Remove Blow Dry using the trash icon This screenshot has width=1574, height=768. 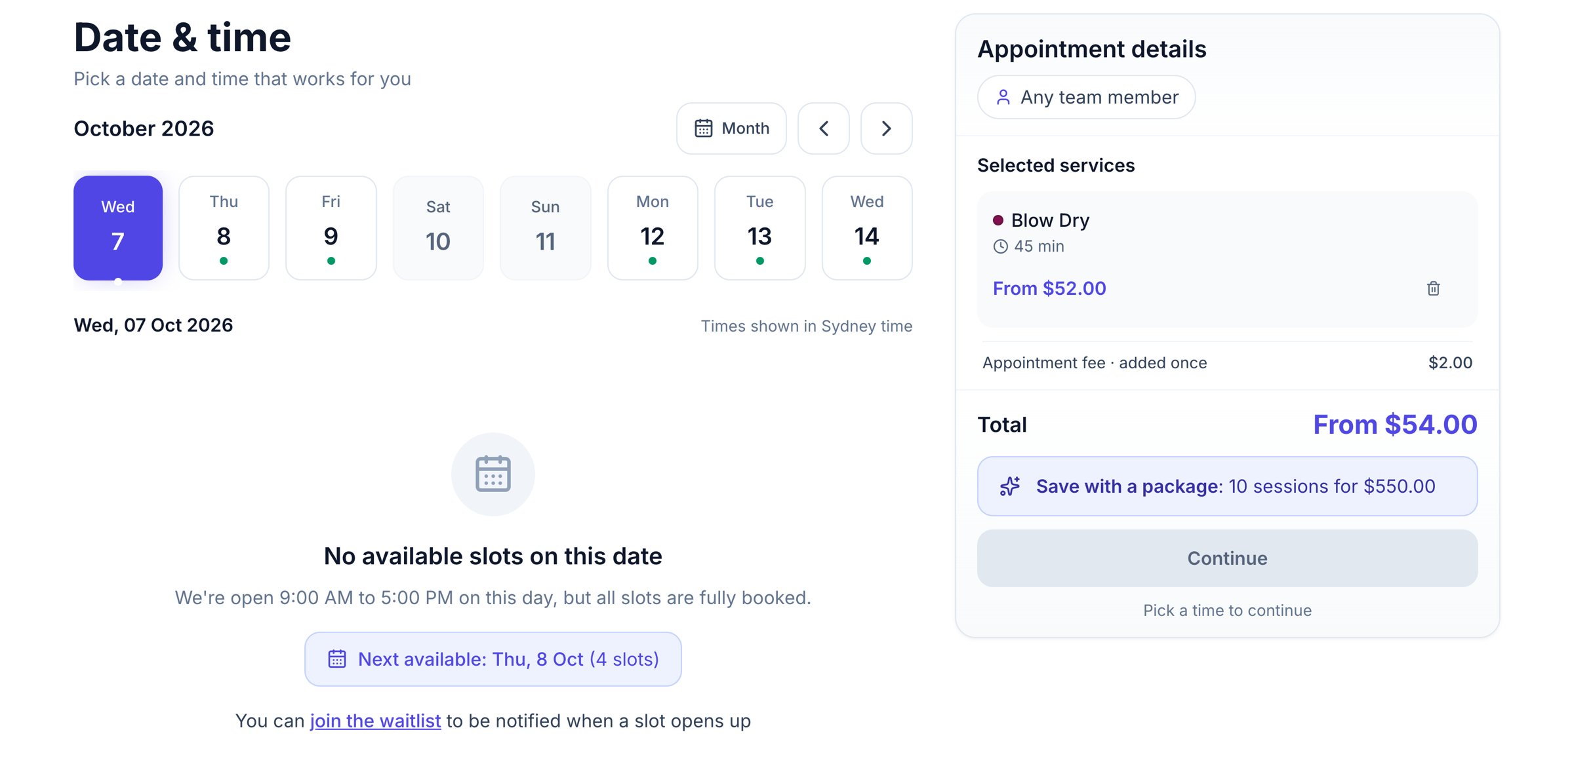click(x=1433, y=288)
